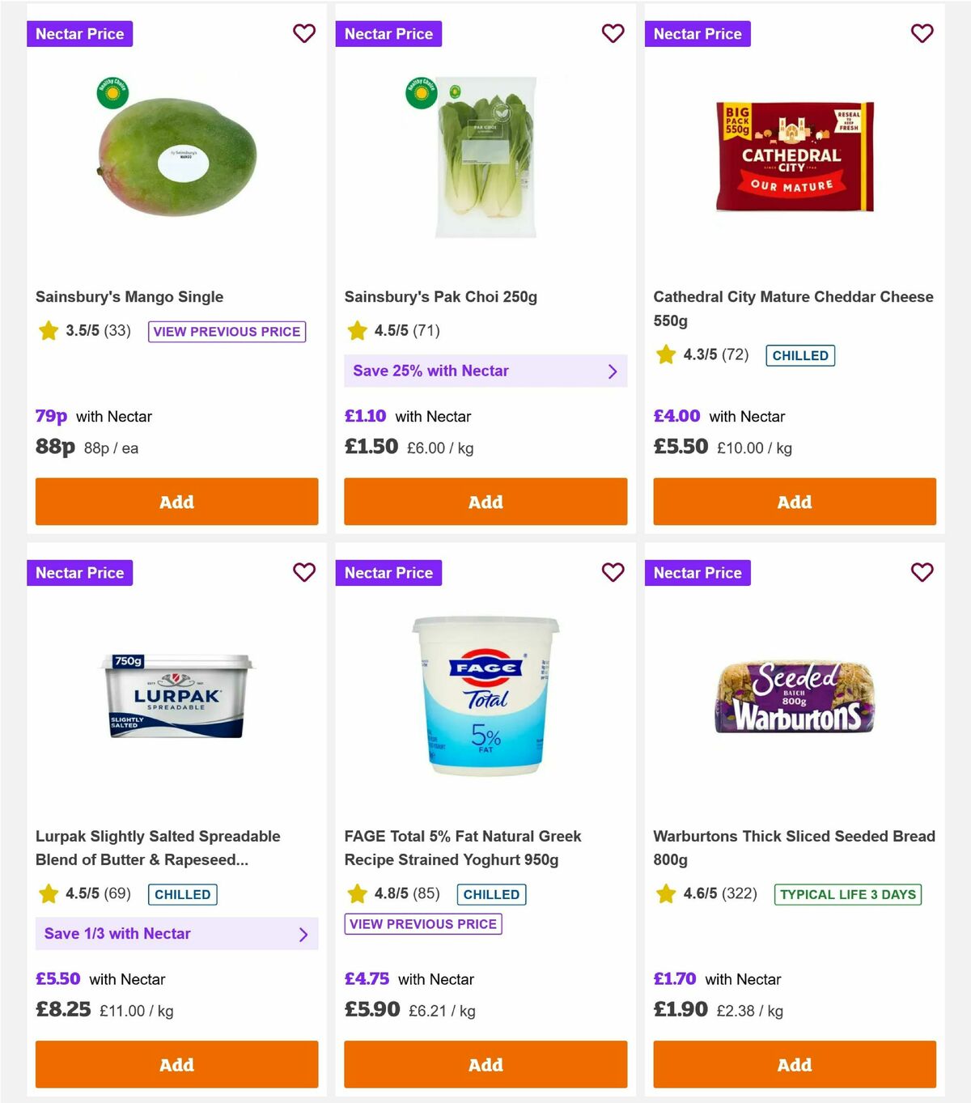Image resolution: width=971 pixels, height=1103 pixels.
Task: Select the Sainsbury's Pak Choi 250g title
Action: coord(441,297)
